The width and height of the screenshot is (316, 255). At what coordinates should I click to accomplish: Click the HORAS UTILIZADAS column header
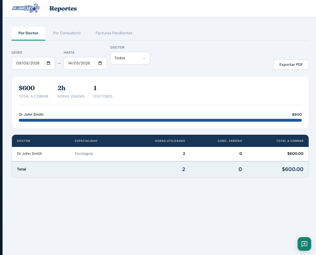(170, 141)
